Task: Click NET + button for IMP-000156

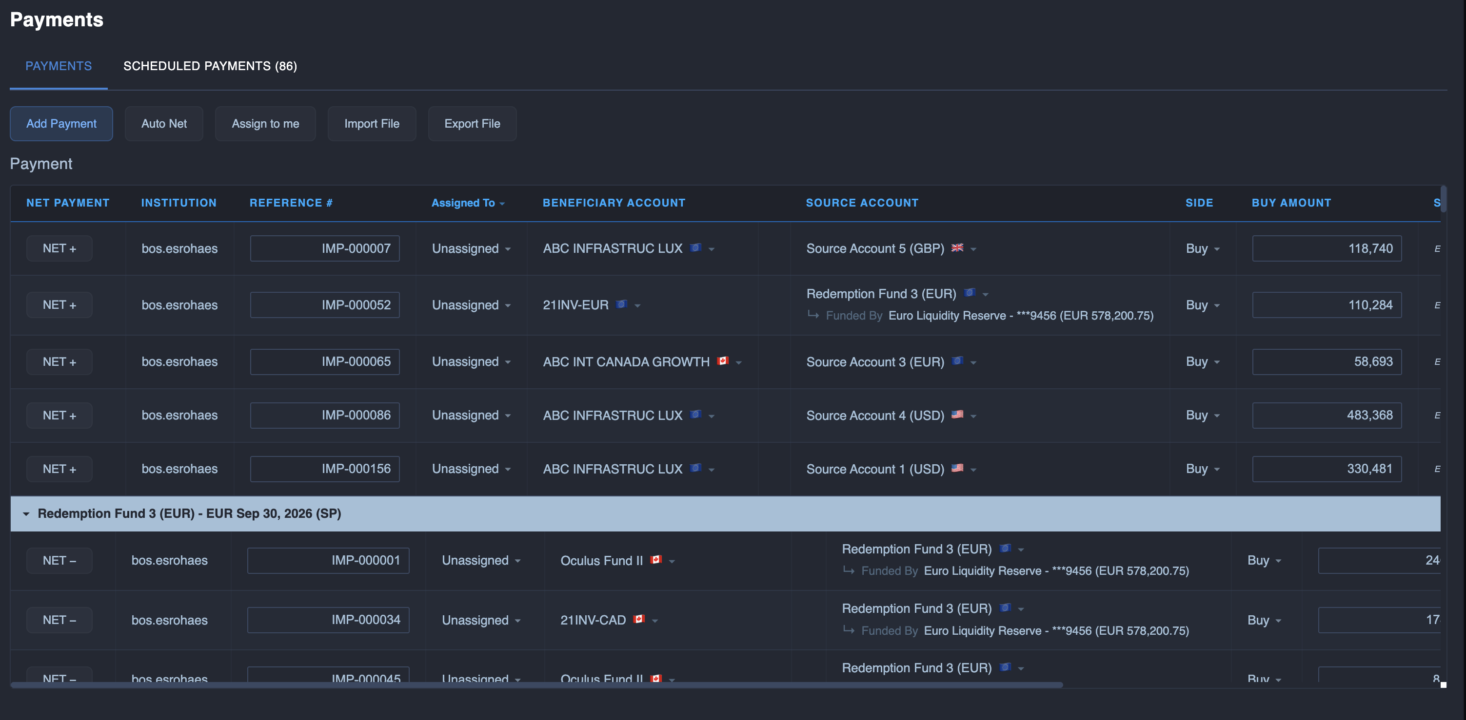Action: pos(59,469)
